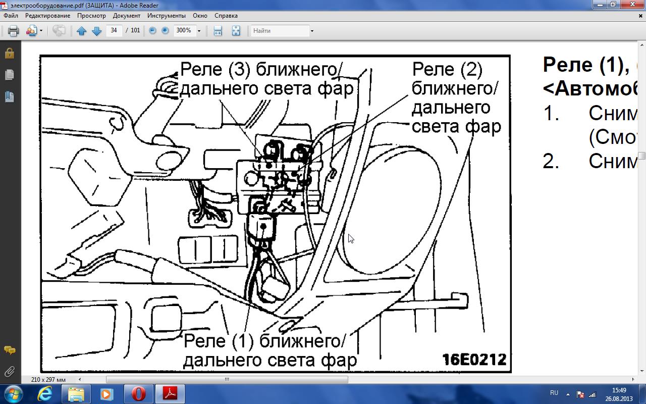This screenshot has width=646, height=404.
Task: Zoom in with the plus icon
Action: click(165, 31)
